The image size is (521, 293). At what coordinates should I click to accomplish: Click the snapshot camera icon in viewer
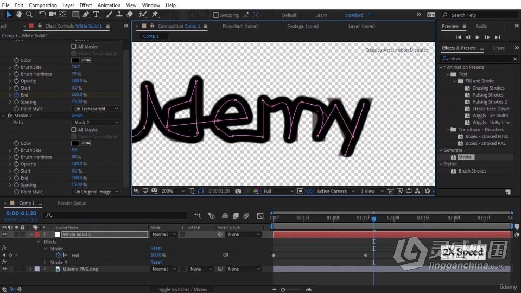tap(238, 191)
